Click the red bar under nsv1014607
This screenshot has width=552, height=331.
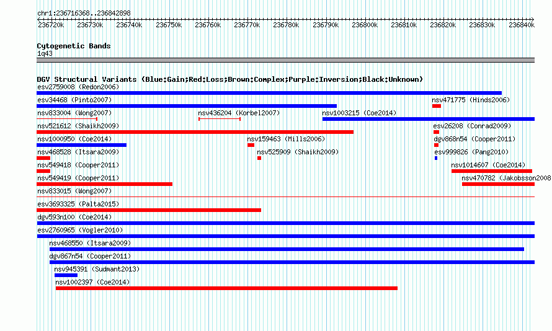492,171
